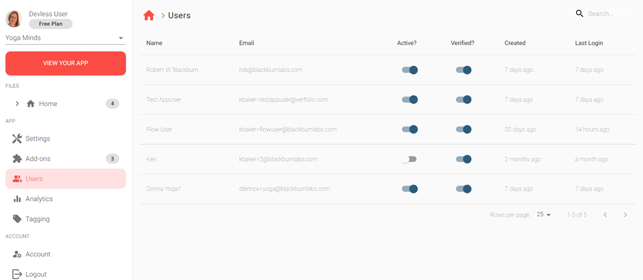The height and width of the screenshot is (280, 643).
Task: Open Settings in the sidebar
Action: click(x=66, y=138)
